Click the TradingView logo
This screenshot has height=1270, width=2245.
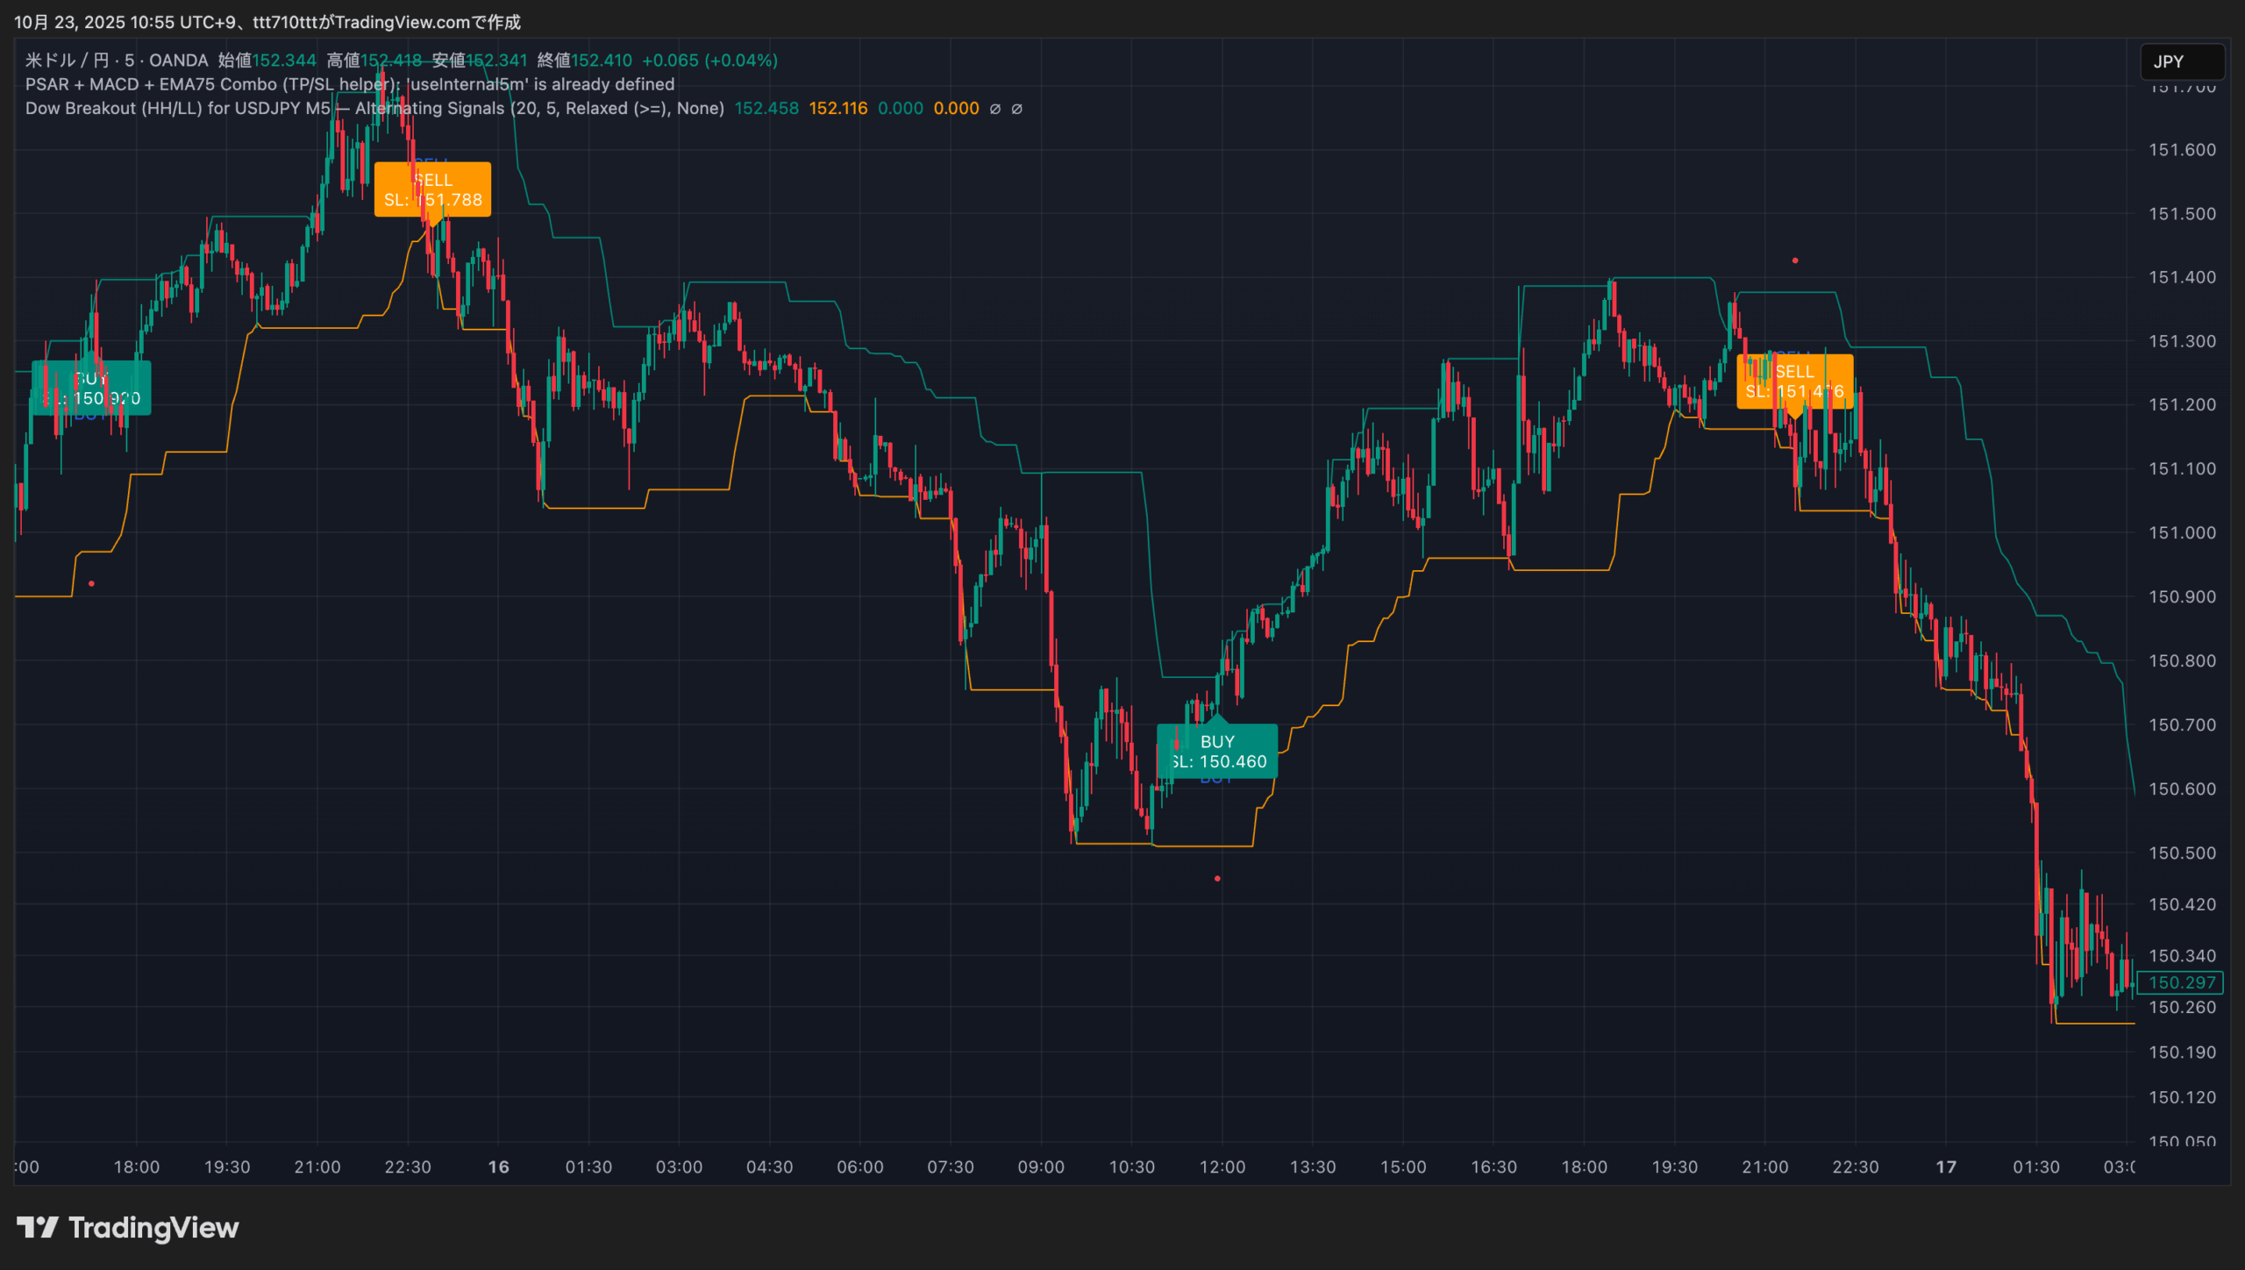[128, 1227]
